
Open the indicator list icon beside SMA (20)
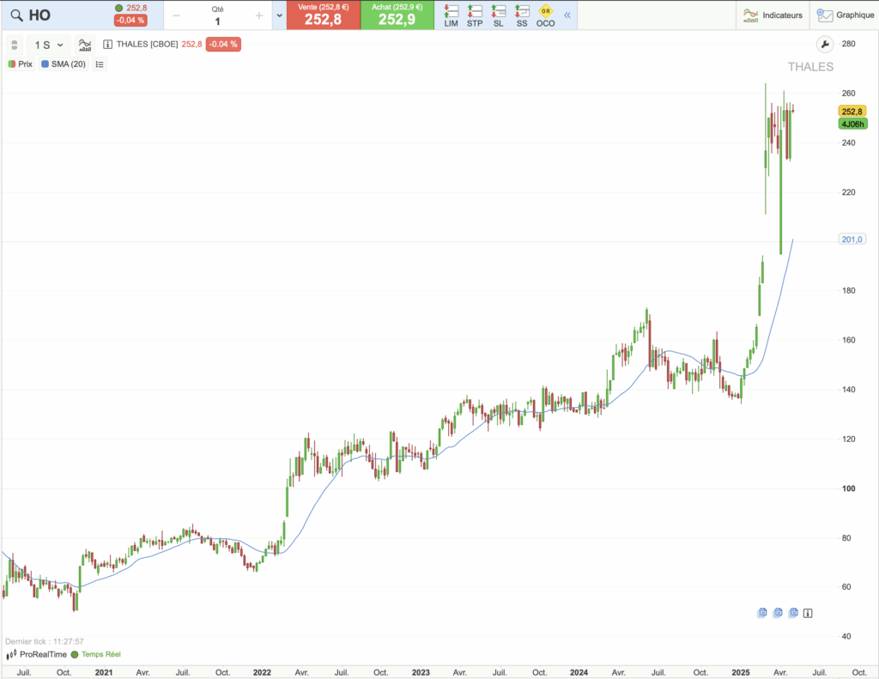(x=100, y=64)
